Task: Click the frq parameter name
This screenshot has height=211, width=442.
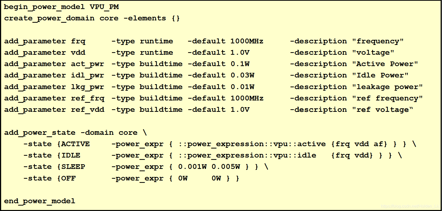Action: click(x=78, y=41)
